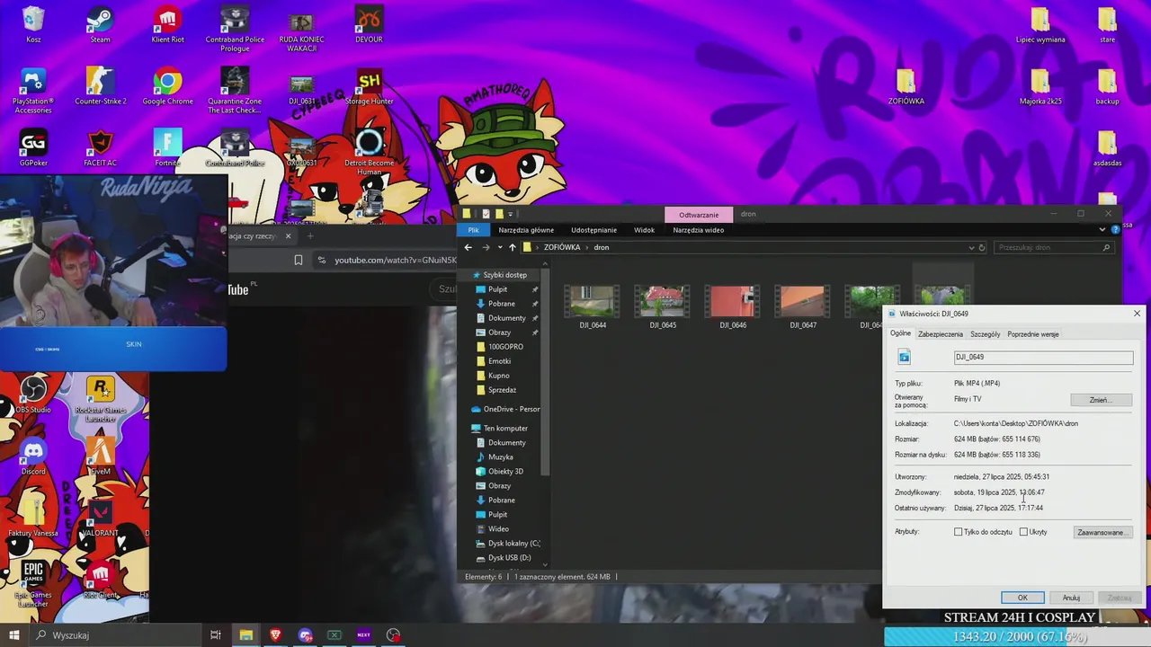The width and height of the screenshot is (1151, 647).
Task: Open Kosz recycle bin on desktop
Action: click(x=33, y=24)
